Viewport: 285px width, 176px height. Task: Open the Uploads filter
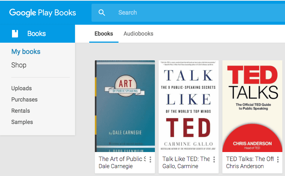click(21, 88)
